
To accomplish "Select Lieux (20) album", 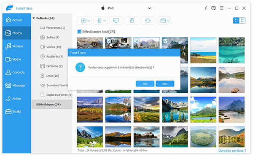I will click(52, 75).
